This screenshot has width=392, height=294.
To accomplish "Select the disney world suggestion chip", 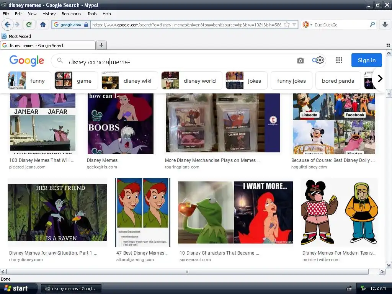I will [x=191, y=80].
